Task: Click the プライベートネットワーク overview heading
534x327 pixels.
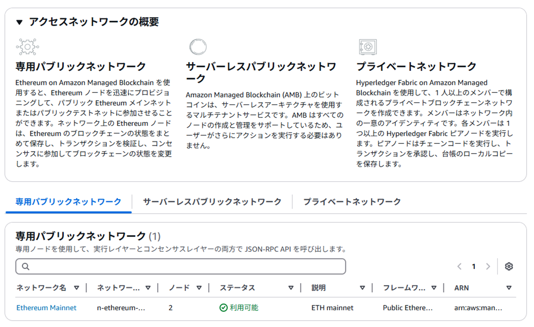Action: click(x=416, y=66)
